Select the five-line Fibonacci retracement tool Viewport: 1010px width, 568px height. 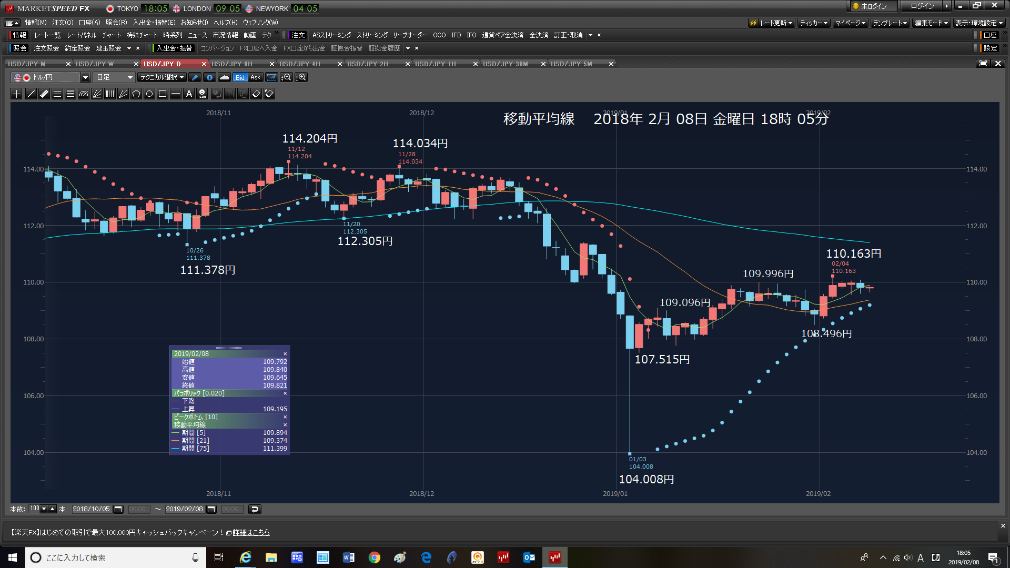point(70,94)
